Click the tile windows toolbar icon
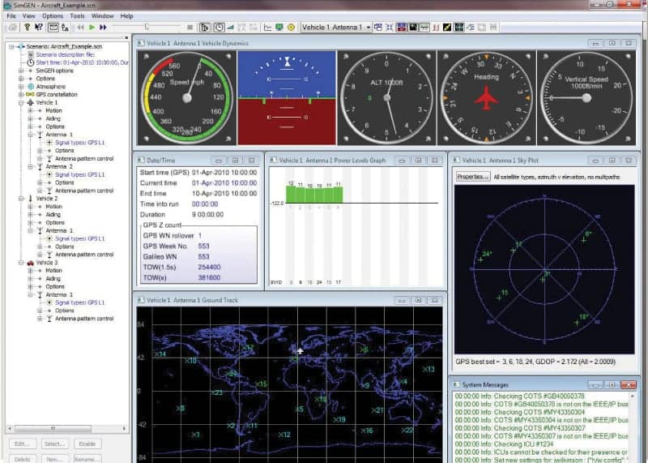Viewport: 648px width, 463px height. coord(377,28)
